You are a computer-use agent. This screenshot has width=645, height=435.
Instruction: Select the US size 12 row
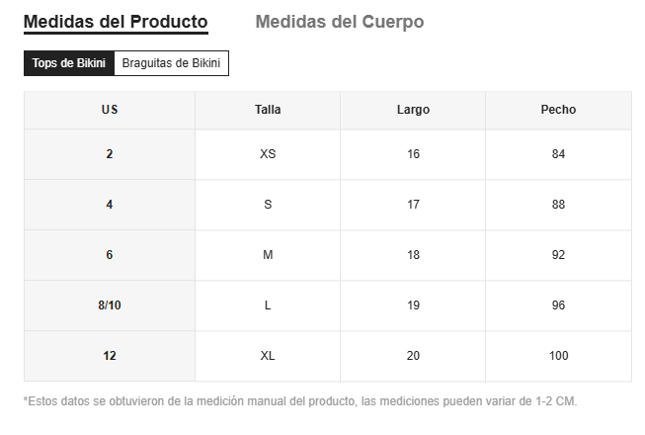coord(109,356)
